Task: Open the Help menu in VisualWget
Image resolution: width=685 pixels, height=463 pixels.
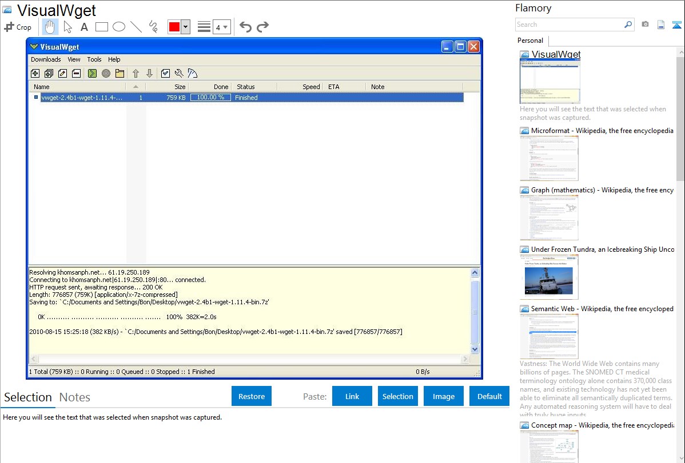Action: pos(114,59)
